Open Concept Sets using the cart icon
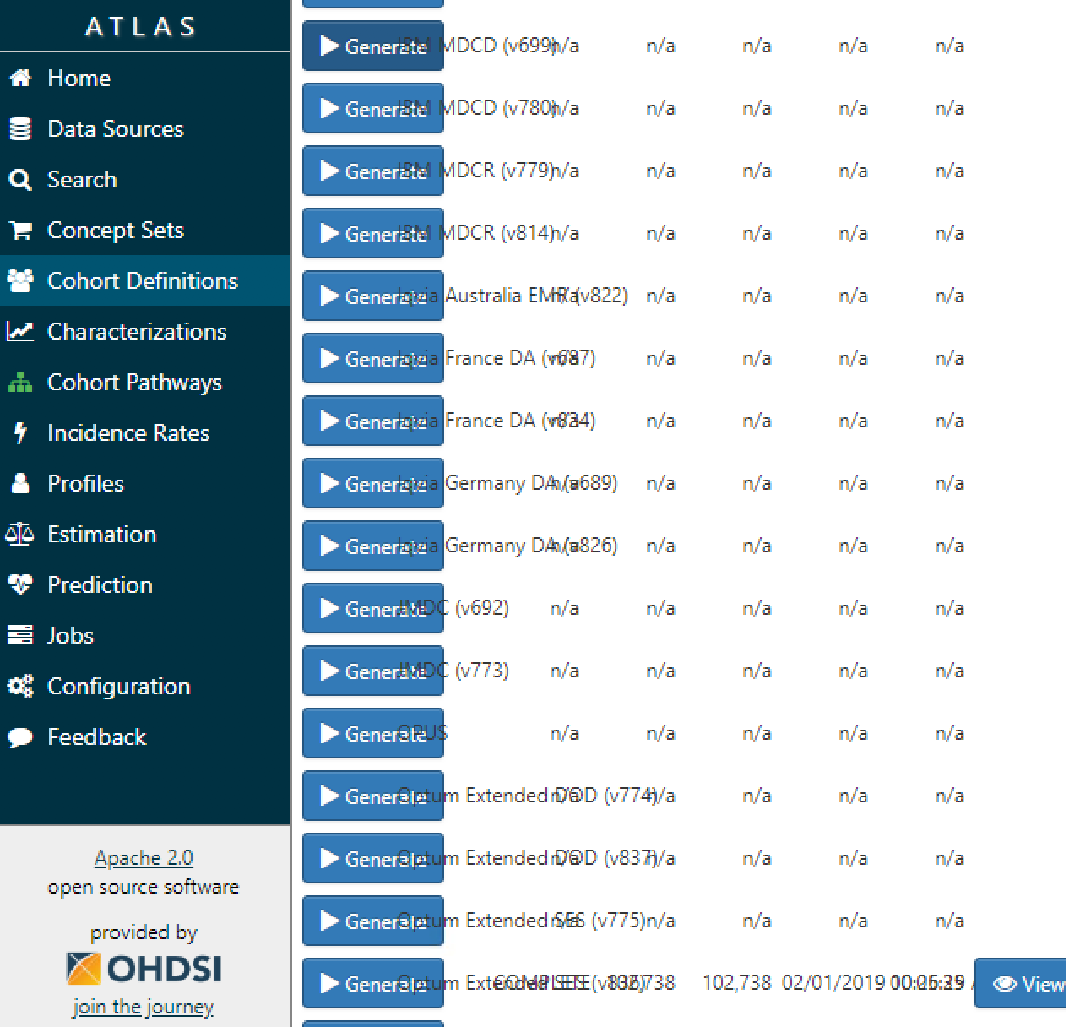The width and height of the screenshot is (1069, 1027). point(19,230)
